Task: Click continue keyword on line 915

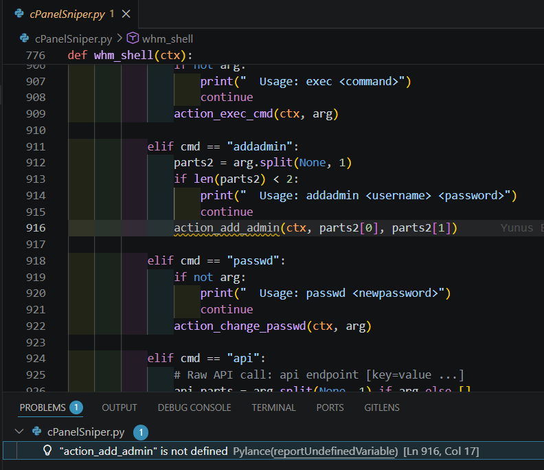Action: click(x=227, y=212)
